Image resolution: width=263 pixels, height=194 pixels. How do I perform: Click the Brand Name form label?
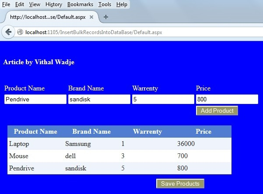click(x=86, y=88)
